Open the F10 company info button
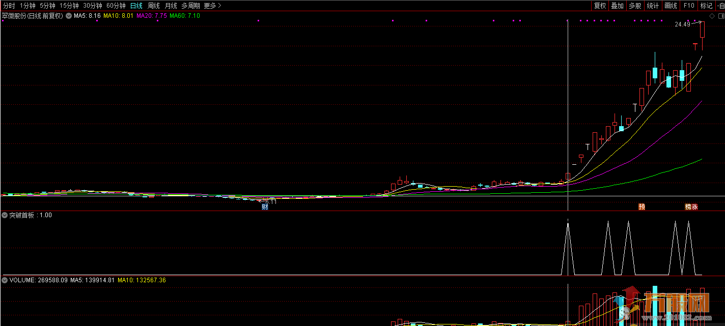725x326 pixels. coord(689,6)
